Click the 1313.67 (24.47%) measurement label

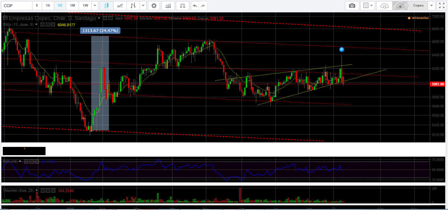(100, 31)
